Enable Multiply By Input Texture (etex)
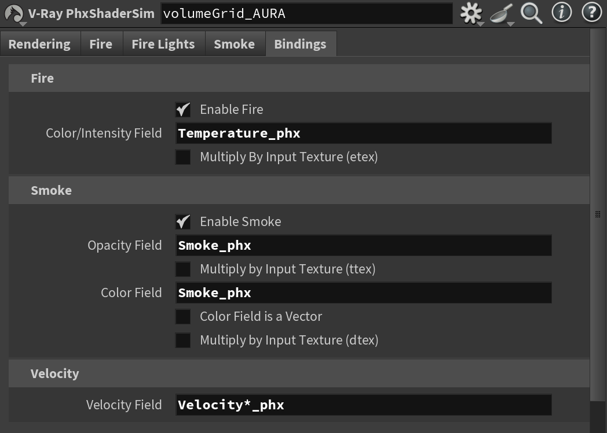Viewport: 607px width, 433px height. 183,157
